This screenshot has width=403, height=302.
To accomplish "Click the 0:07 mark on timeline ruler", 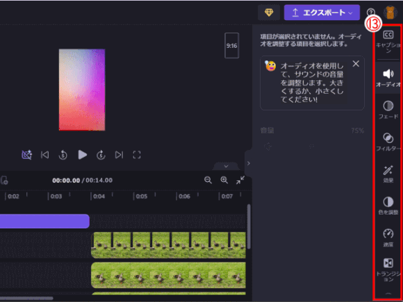I will tap(227, 196).
